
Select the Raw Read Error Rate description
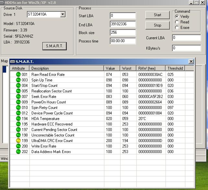tap(48, 75)
